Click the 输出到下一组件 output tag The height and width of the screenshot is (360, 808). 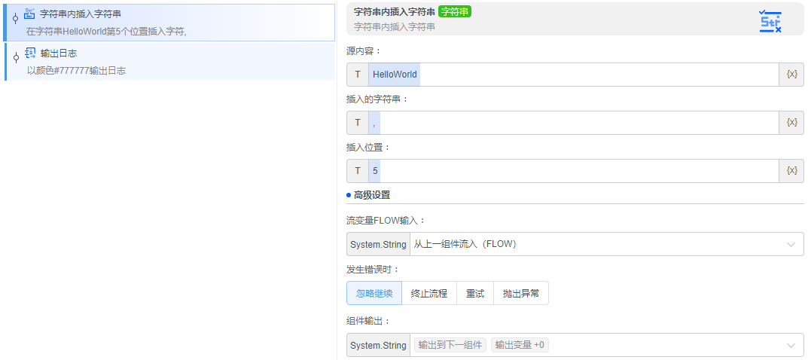click(450, 345)
